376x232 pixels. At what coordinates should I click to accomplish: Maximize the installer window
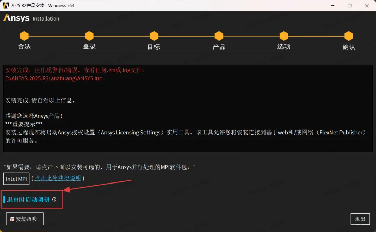click(350, 5)
